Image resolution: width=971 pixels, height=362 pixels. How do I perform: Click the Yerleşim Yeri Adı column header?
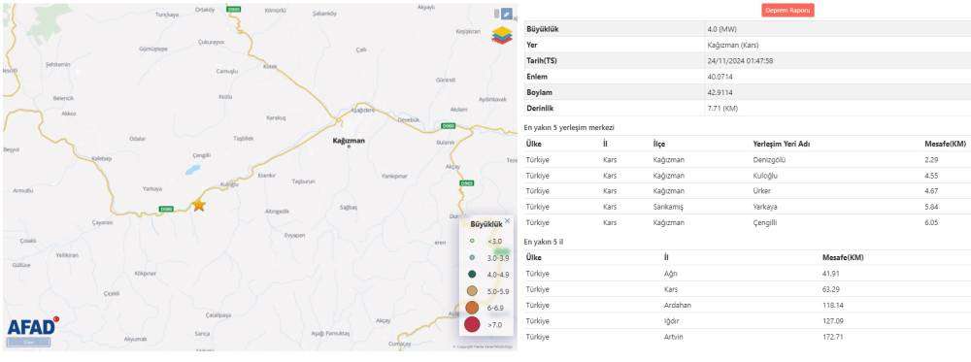tap(782, 145)
